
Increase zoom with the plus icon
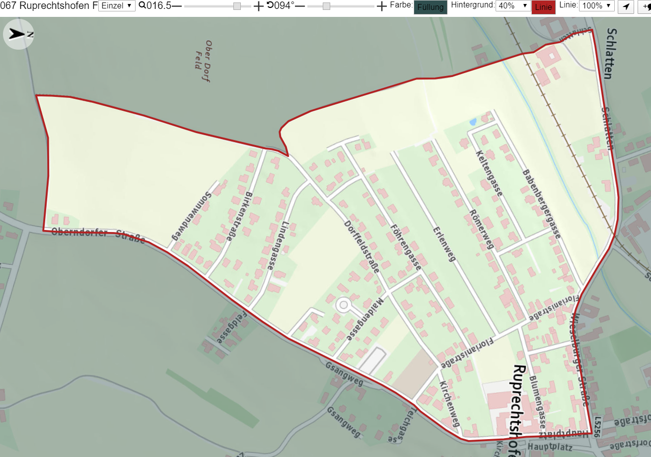(259, 6)
